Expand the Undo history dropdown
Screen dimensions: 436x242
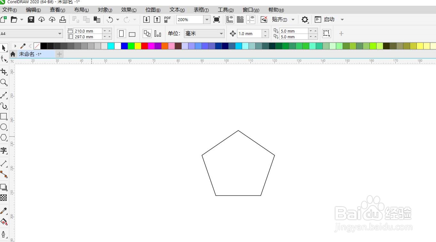118,19
